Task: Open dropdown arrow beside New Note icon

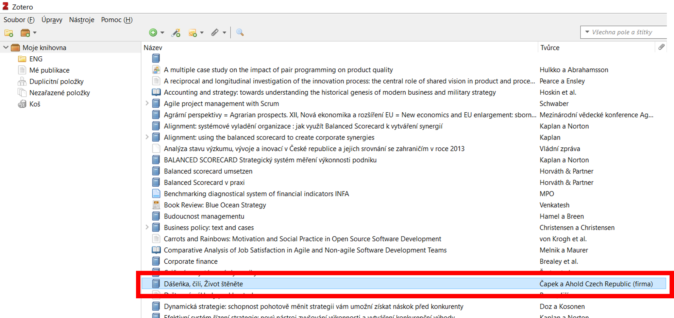Action: coord(202,33)
